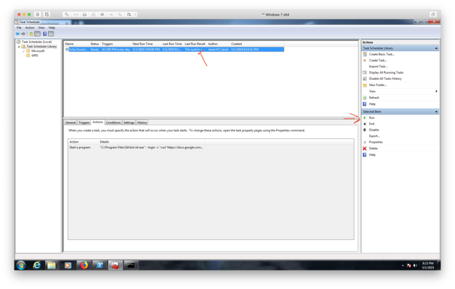This screenshot has height=289, width=455.
Task: Click the Disable icon under Selected Item
Action: [x=365, y=130]
